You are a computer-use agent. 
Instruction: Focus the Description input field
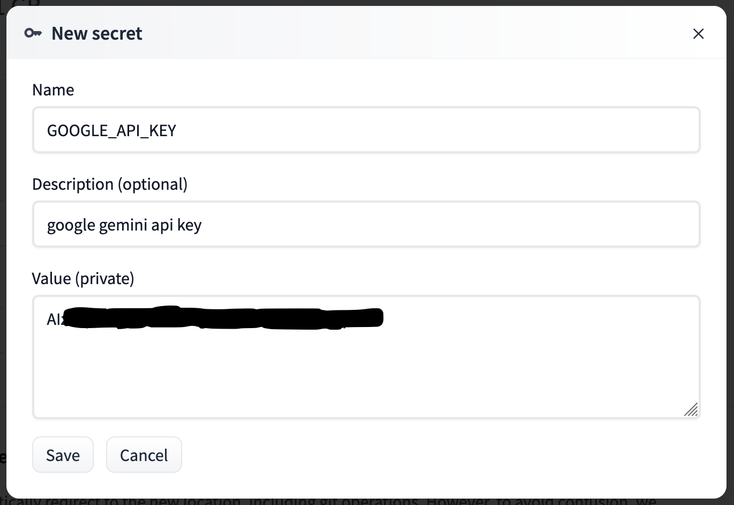[x=366, y=224]
